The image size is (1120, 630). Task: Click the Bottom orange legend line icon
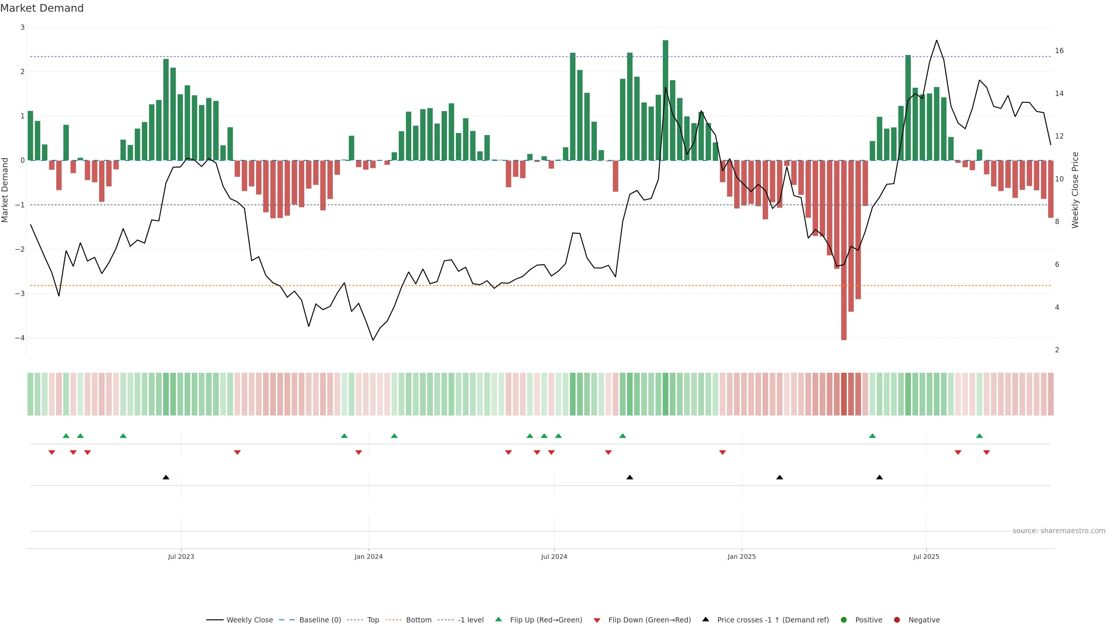[x=393, y=620]
